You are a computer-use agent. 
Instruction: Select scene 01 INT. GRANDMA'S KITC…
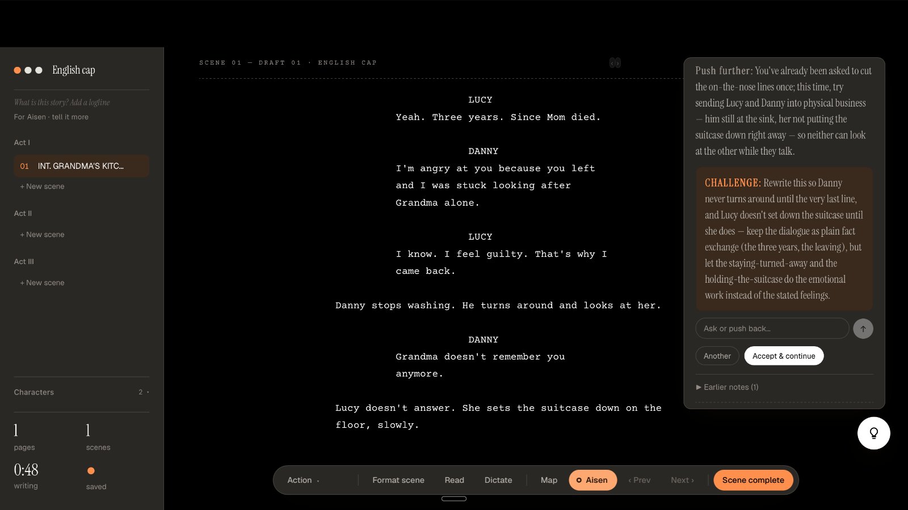(81, 166)
